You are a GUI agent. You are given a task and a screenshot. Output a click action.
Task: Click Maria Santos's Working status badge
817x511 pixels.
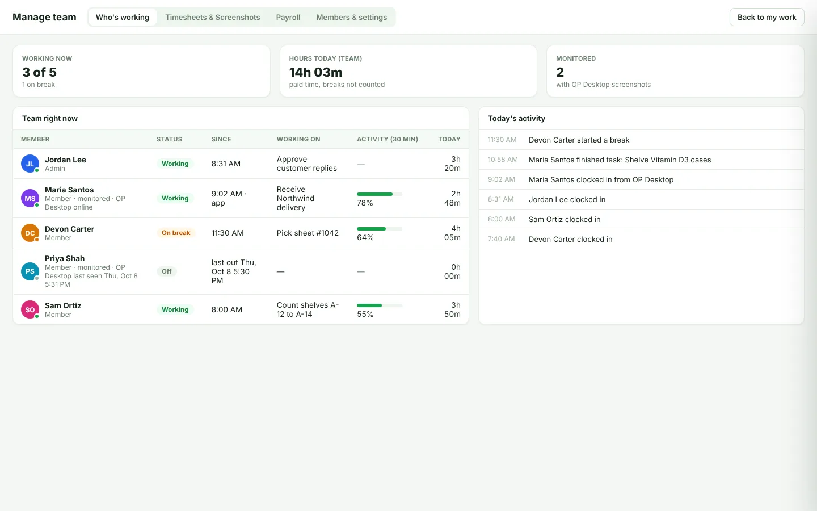coord(175,198)
